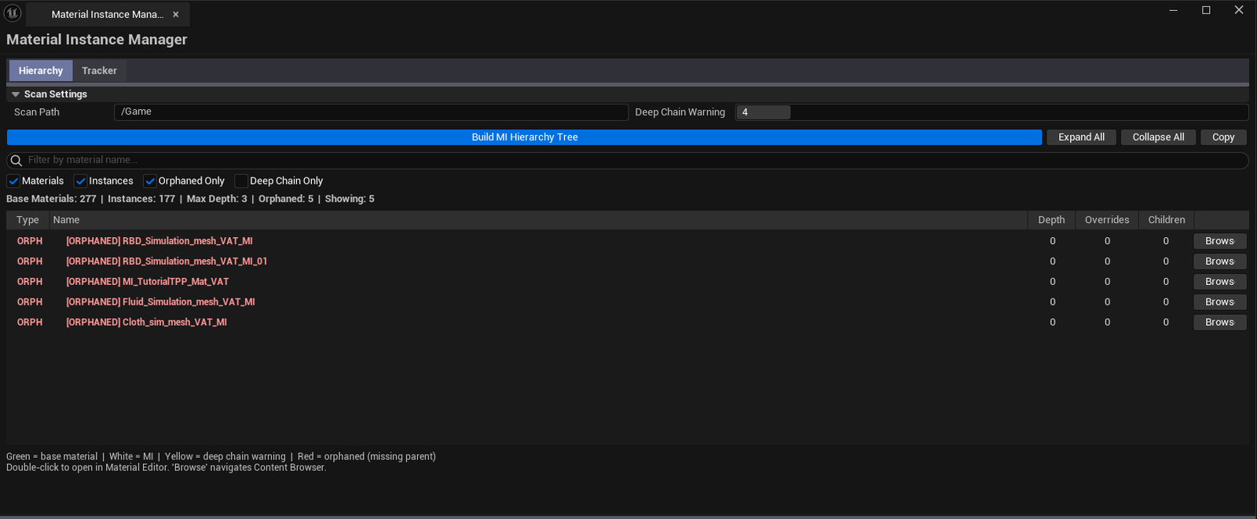Sort by the Overrides column header
The height and width of the screenshot is (519, 1257).
(1107, 220)
